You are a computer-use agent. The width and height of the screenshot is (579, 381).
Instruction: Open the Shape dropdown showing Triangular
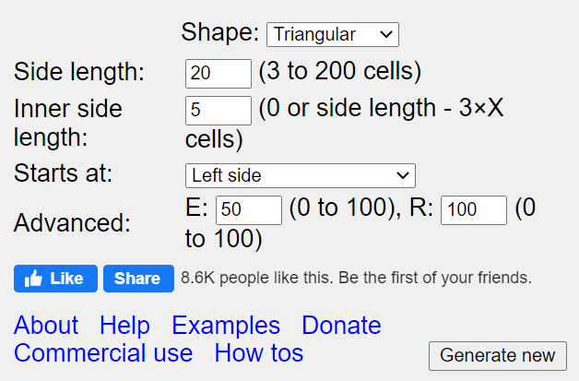(x=333, y=35)
